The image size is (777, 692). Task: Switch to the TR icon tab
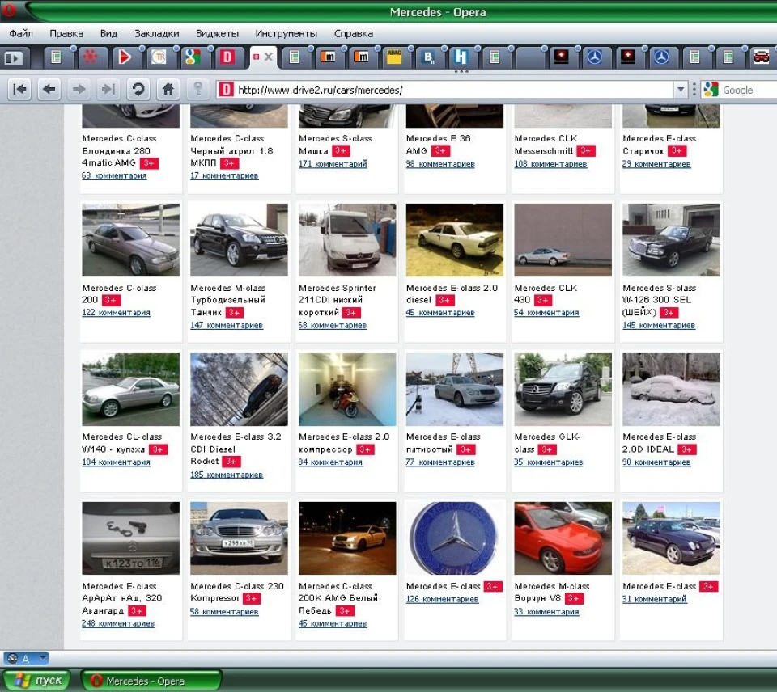click(x=159, y=57)
